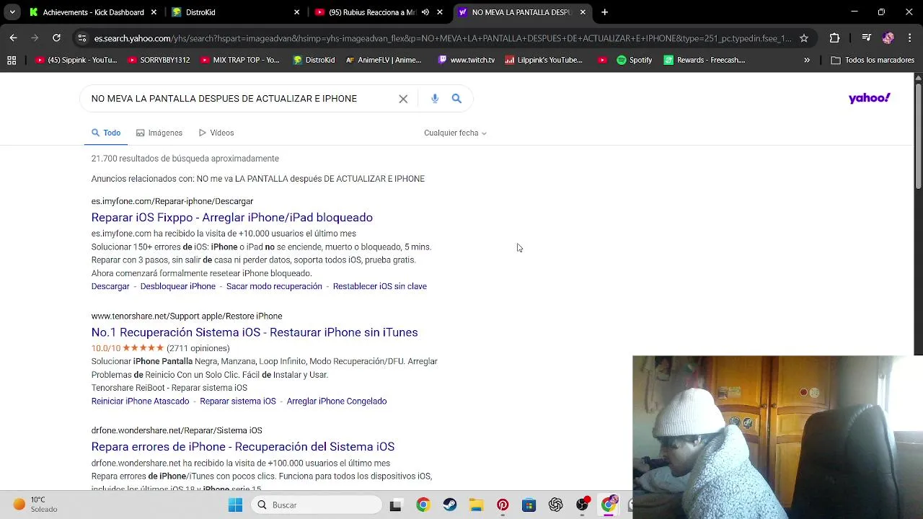Open first Chrome icon in taskbar
Viewport: 923px width, 519px height.
tap(423, 505)
